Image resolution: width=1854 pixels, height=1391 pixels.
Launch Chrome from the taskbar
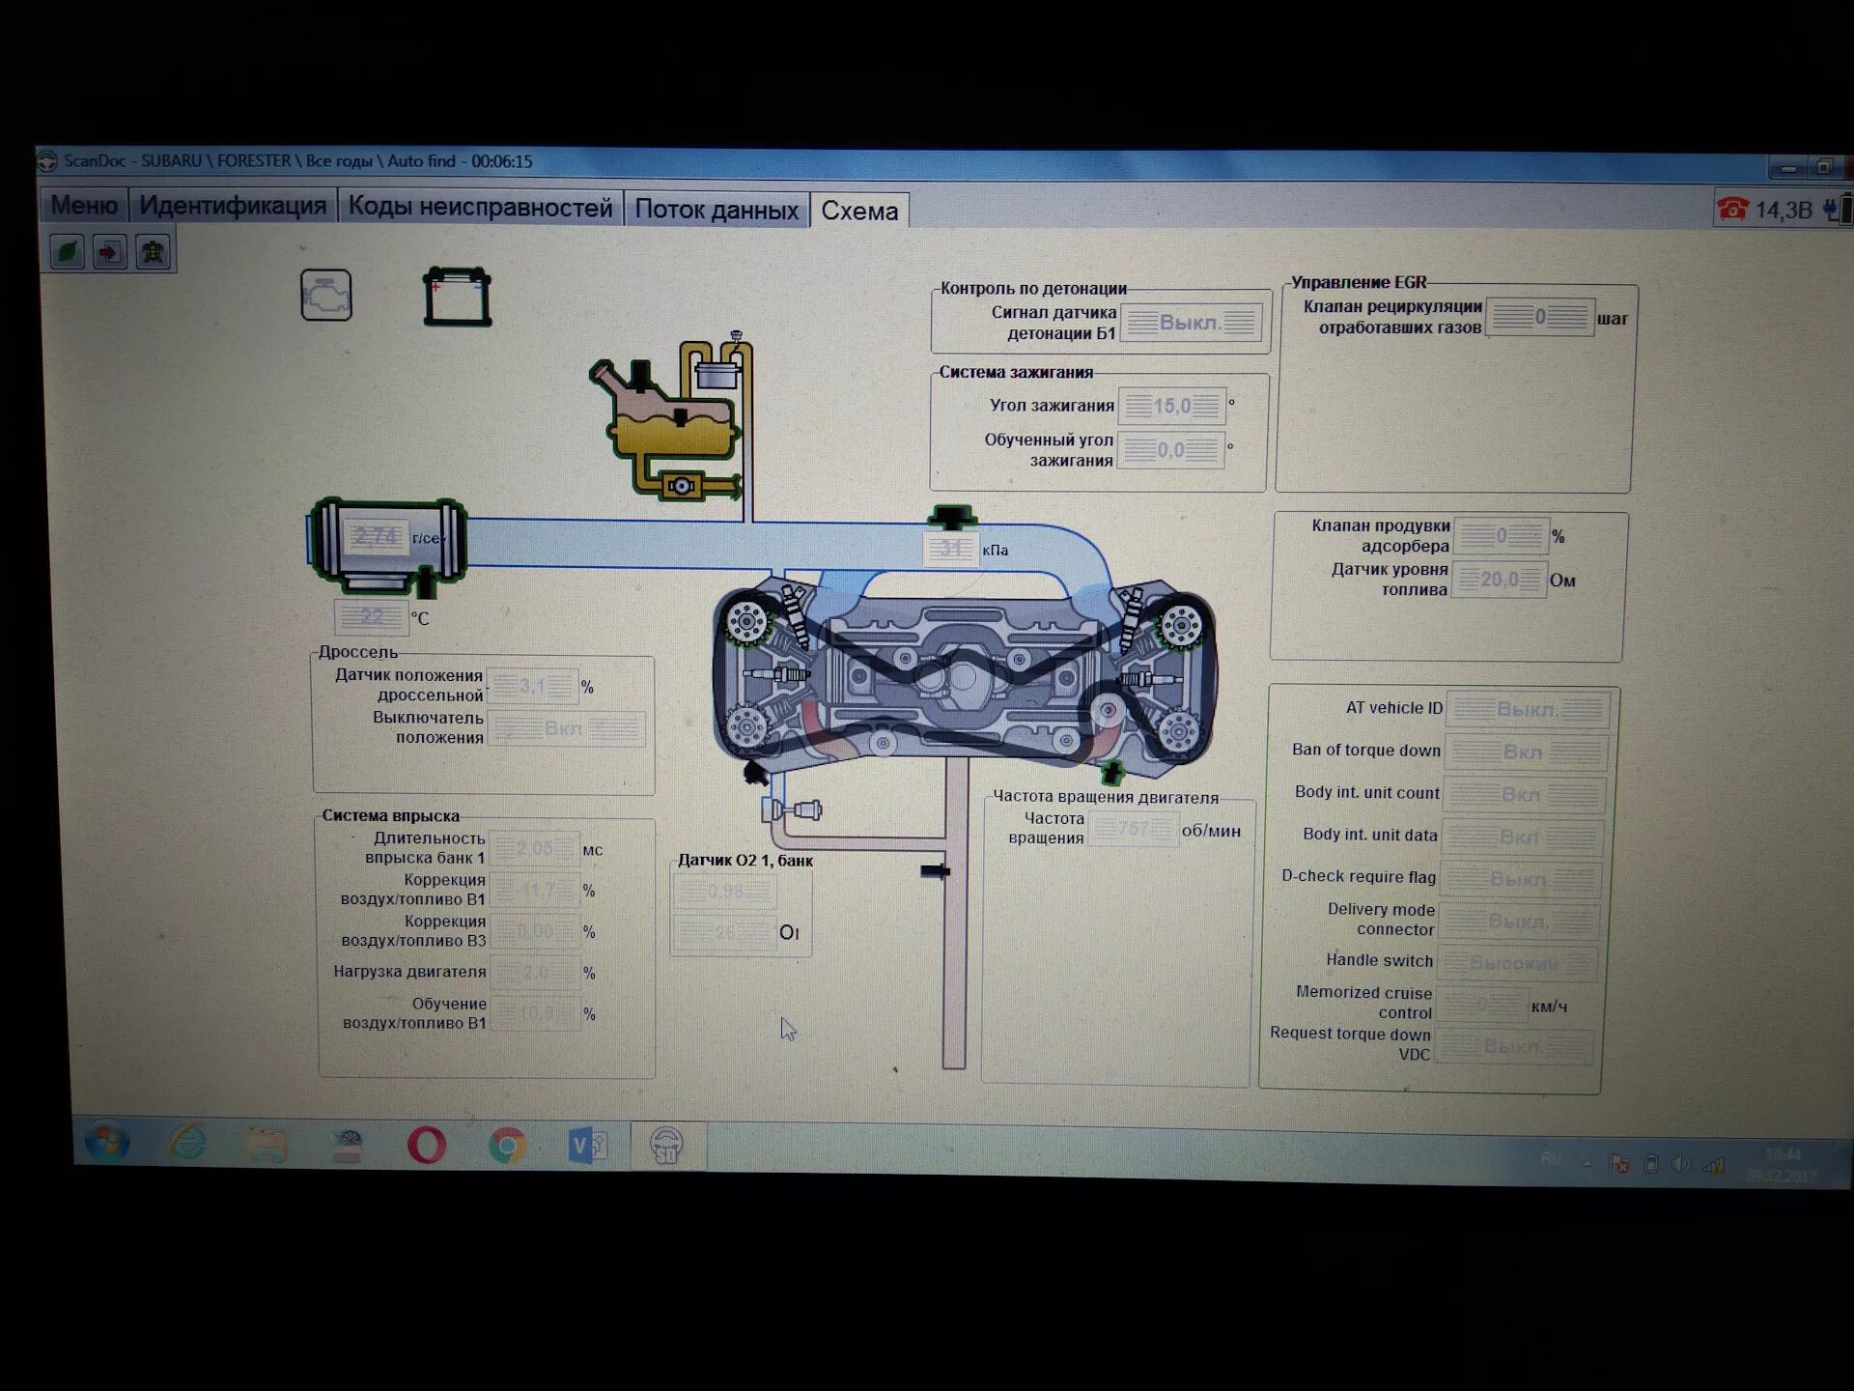point(507,1146)
